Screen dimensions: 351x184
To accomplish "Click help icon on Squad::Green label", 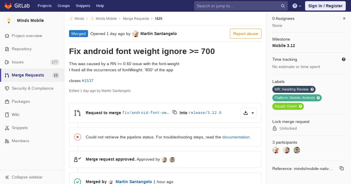I will 300,106.
